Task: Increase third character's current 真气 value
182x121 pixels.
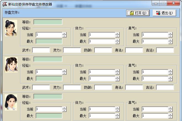Action: pos(170,108)
